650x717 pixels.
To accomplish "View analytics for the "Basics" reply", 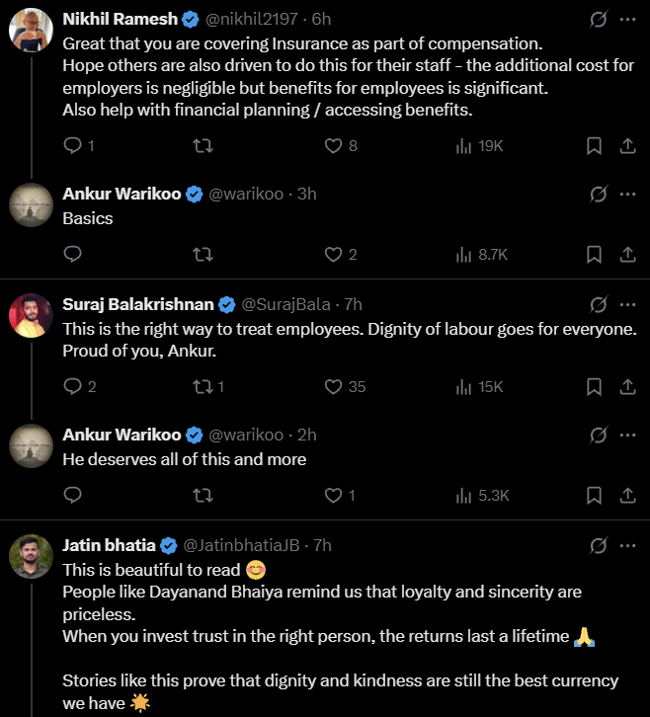I will (481, 255).
